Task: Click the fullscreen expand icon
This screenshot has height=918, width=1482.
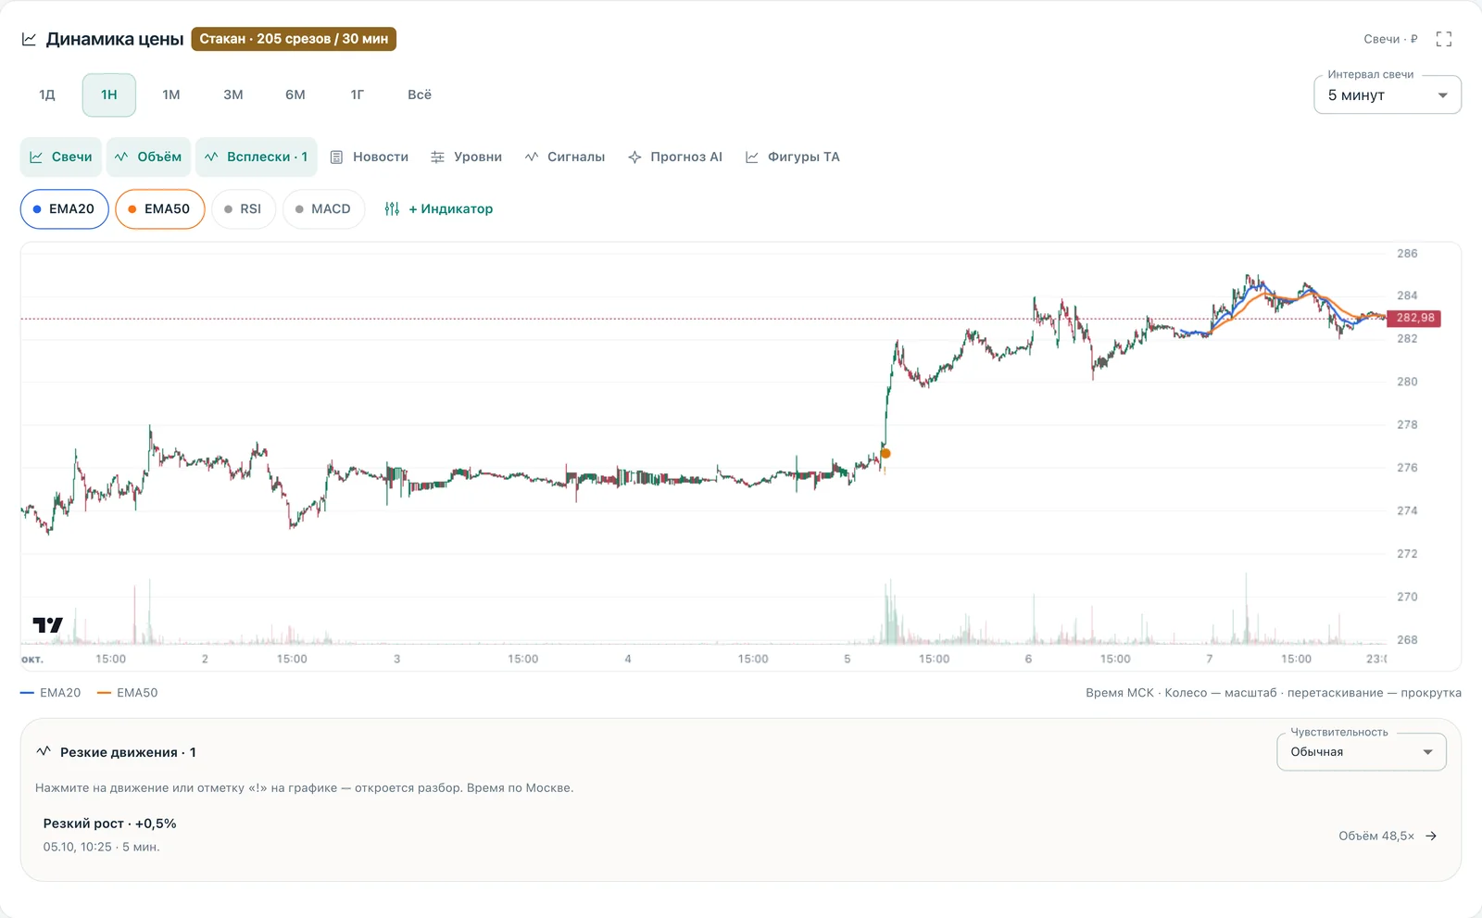Action: [x=1443, y=39]
